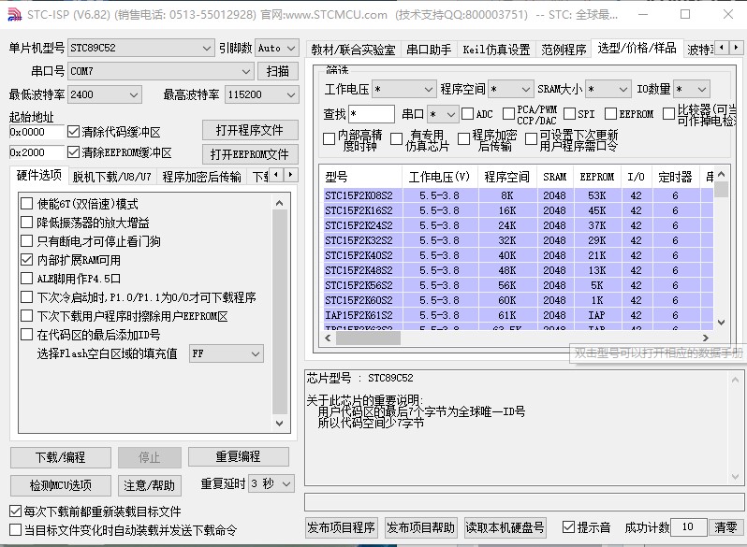Enable 当目标文件变化时自动装载并发送下载命令
Image resolution: width=747 pixels, height=547 pixels.
pyautogui.click(x=15, y=530)
